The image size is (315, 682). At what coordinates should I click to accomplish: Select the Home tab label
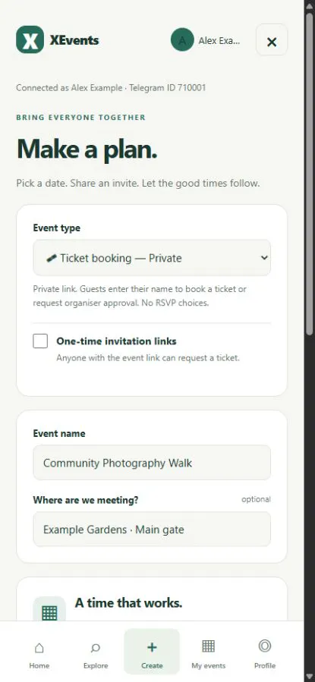(39, 665)
